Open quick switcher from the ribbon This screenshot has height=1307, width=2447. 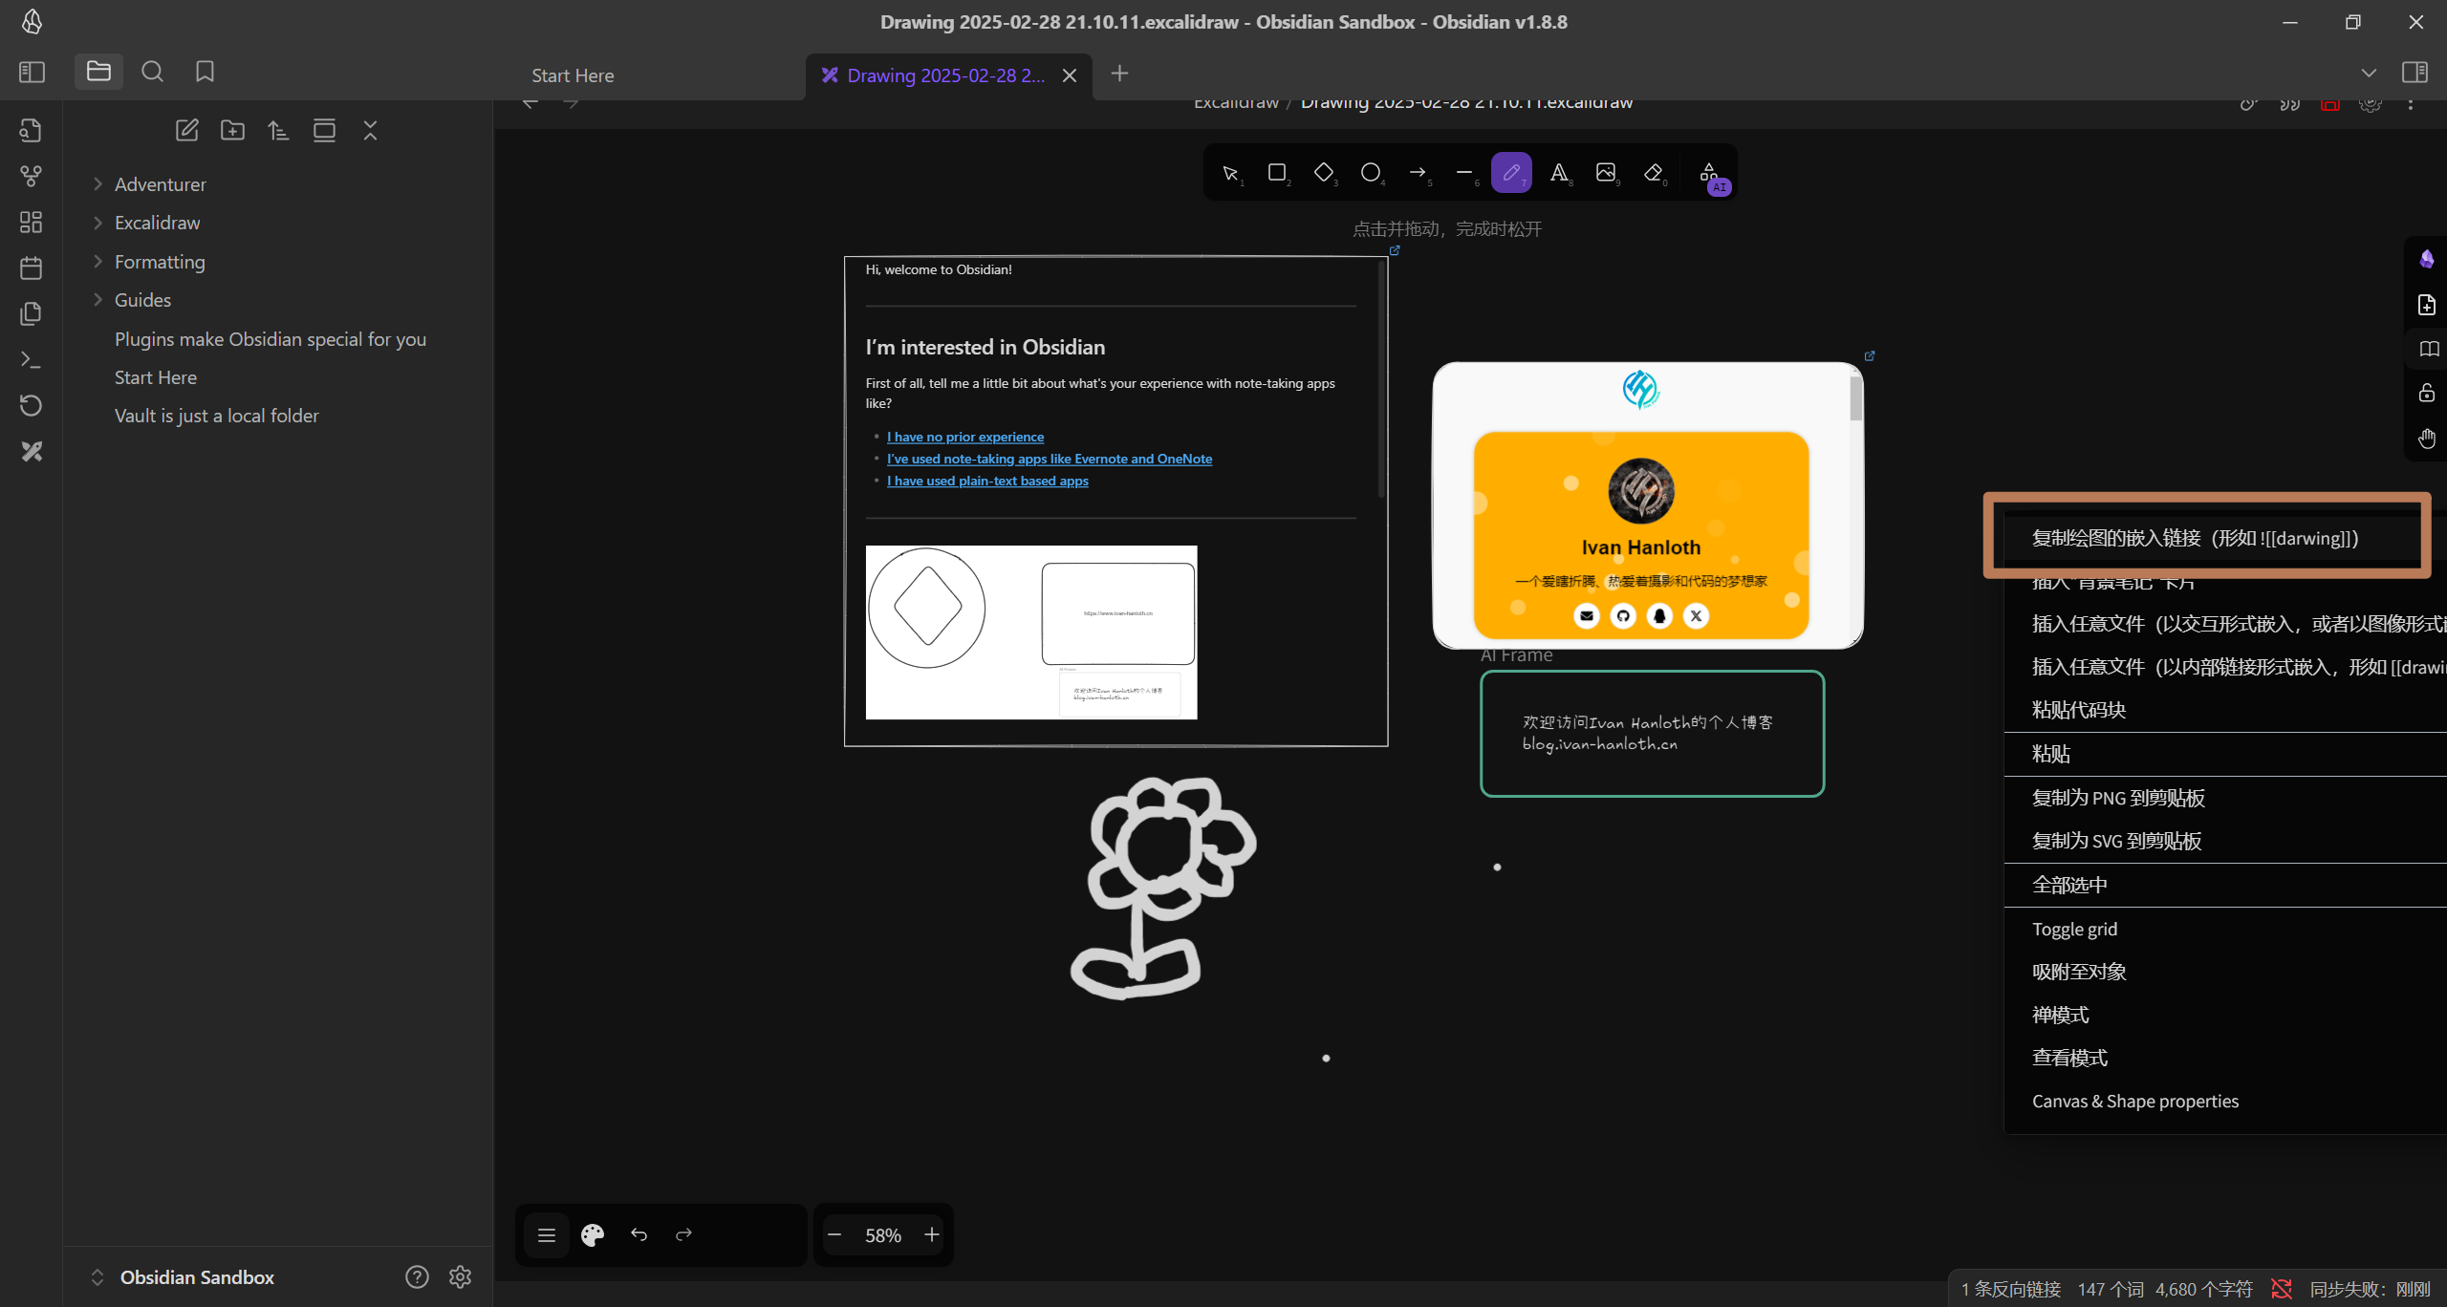pos(31,131)
